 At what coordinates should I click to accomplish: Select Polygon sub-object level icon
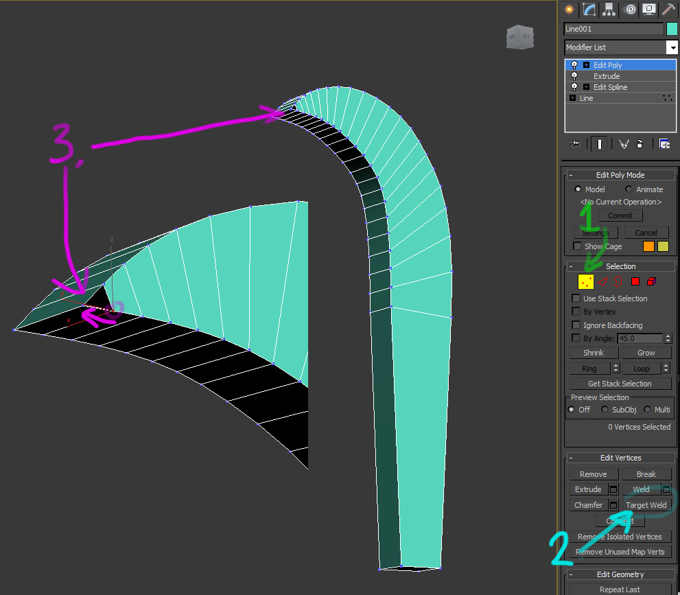tap(635, 281)
